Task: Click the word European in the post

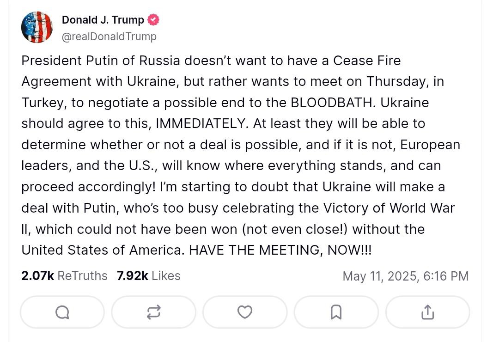Action: 430,145
